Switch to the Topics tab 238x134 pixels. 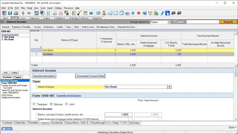[18, 77]
